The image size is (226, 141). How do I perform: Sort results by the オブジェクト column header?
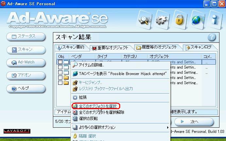click(159, 57)
